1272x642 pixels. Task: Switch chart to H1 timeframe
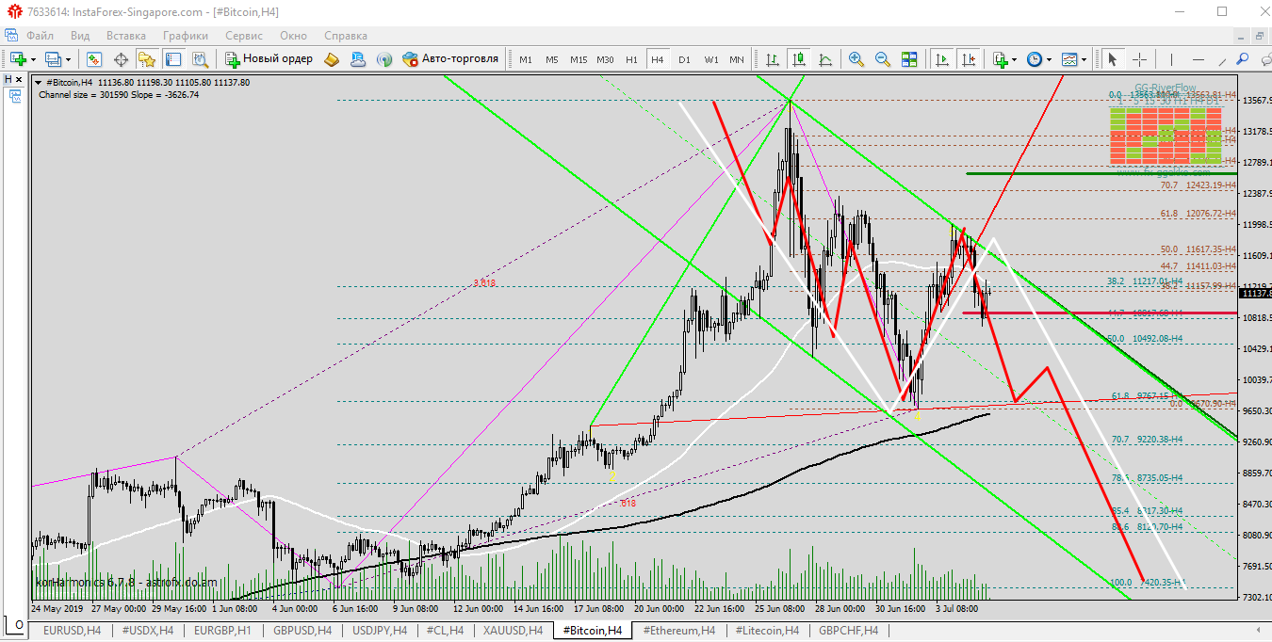coord(631,59)
